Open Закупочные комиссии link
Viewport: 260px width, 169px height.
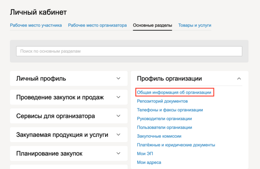point(159,136)
